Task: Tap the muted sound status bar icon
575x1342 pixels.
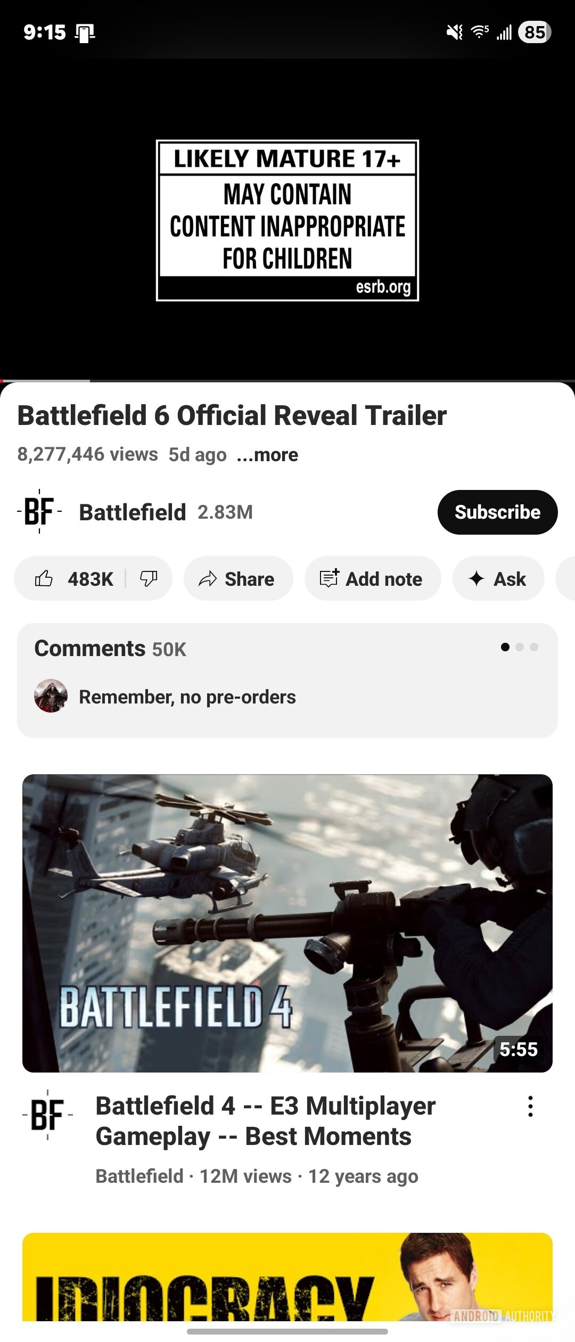Action: coord(454,32)
